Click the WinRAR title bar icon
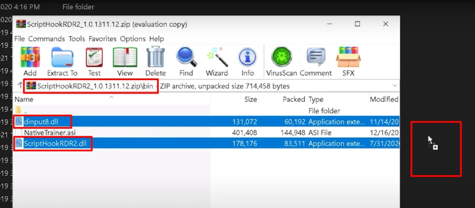This screenshot has height=208, width=475. pos(21,24)
